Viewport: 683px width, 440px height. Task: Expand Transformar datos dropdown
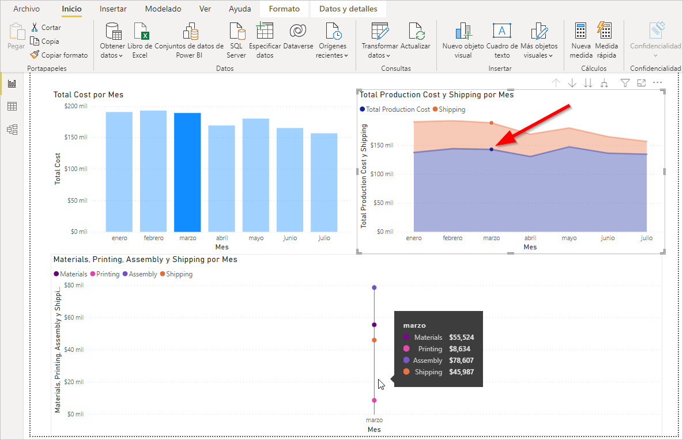[x=380, y=40]
